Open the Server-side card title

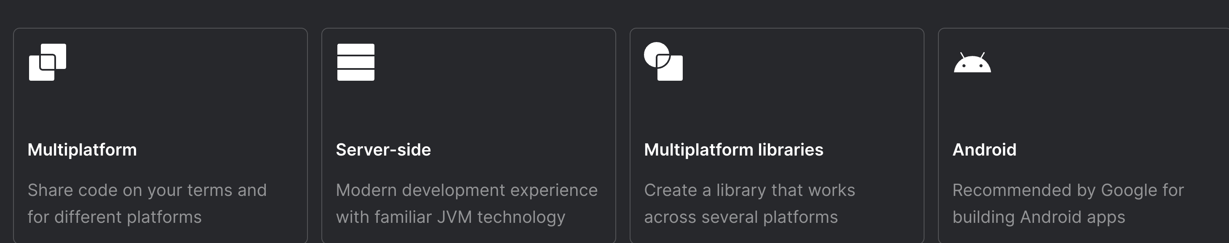point(383,150)
